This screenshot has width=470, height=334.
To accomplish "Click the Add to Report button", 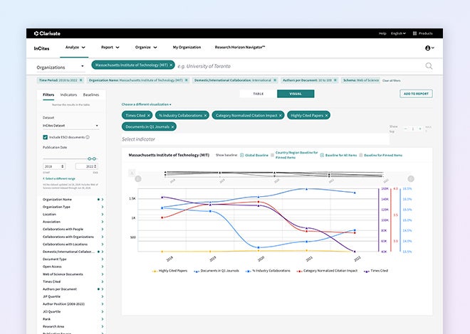I will [416, 94].
